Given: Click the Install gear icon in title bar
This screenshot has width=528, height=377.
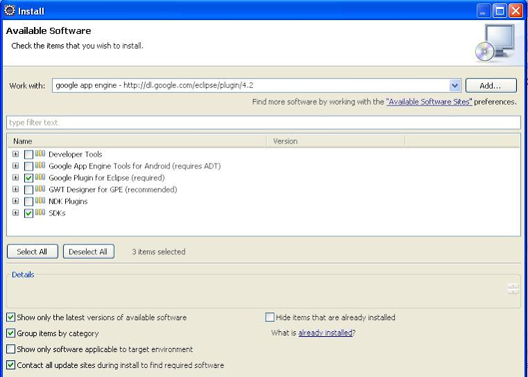Looking at the screenshot, I should tap(10, 10).
